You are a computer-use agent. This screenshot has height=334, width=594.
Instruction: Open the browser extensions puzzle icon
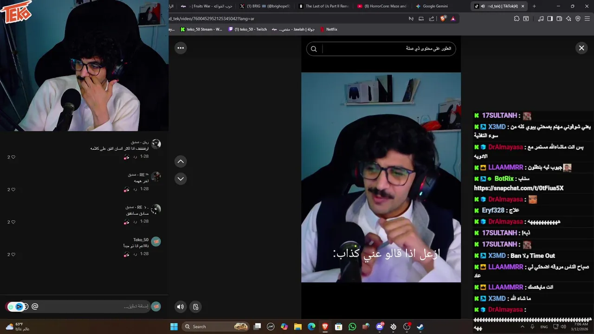tap(517, 19)
